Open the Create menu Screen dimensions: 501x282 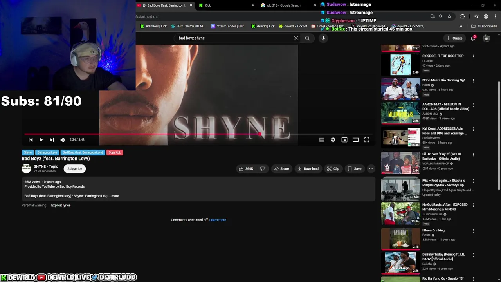[x=454, y=38]
